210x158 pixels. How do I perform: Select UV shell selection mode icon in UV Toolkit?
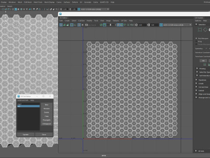coord(200,30)
